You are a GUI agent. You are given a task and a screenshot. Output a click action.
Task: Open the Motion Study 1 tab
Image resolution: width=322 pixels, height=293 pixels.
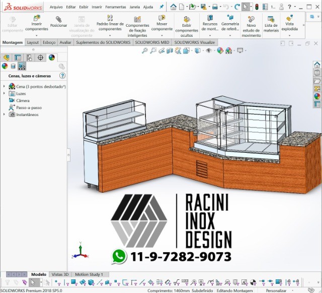pos(89,274)
